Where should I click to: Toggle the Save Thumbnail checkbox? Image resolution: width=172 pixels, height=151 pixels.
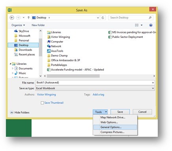(42, 103)
